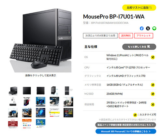163x137 pixels.
Task: Open the product spec change notice link
Action: (126, 125)
